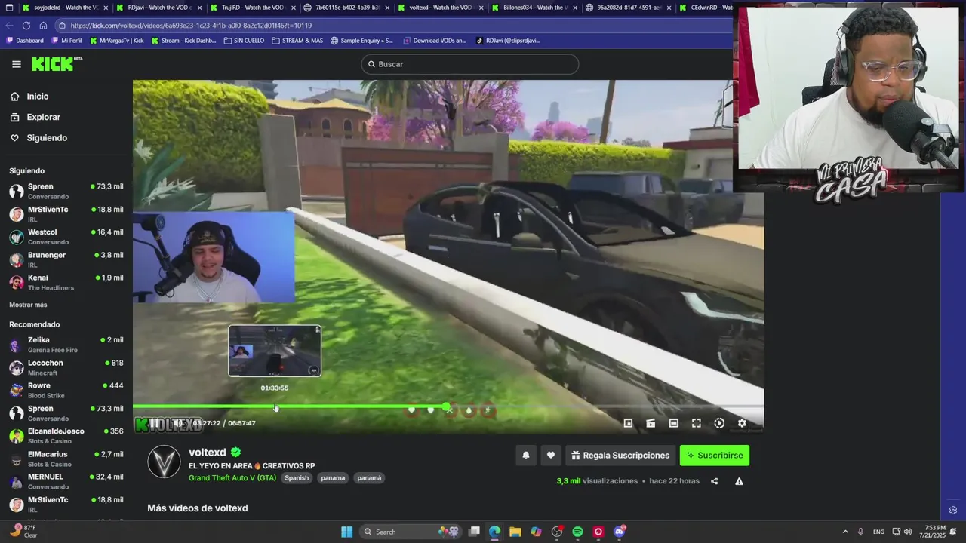Open playback speed control in player

pos(719,423)
